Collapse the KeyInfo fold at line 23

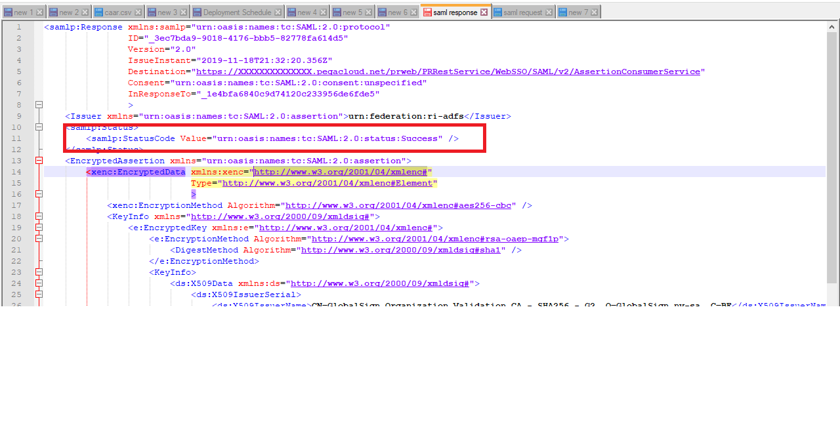click(39, 272)
